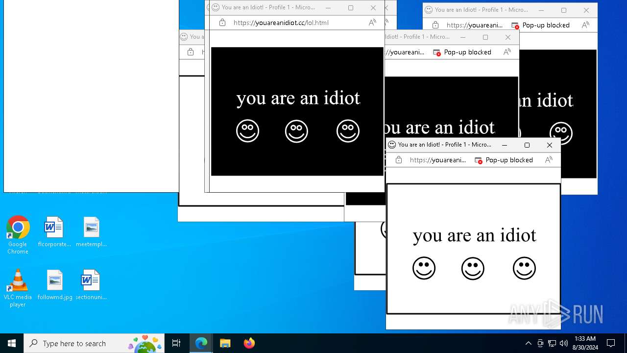Screen dimensions: 627x353
Task: Launch VLC media player shortcut
Action: [x=18, y=288]
